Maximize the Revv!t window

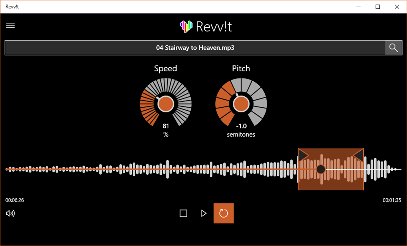click(378, 7)
